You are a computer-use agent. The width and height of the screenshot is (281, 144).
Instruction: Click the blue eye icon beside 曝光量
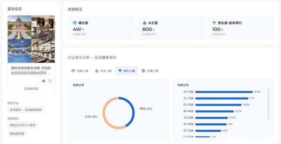[x=75, y=23]
